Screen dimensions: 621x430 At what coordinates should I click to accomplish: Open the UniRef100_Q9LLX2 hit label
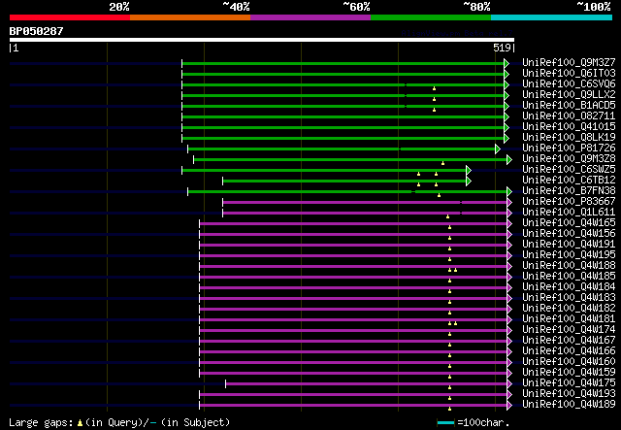click(x=569, y=95)
